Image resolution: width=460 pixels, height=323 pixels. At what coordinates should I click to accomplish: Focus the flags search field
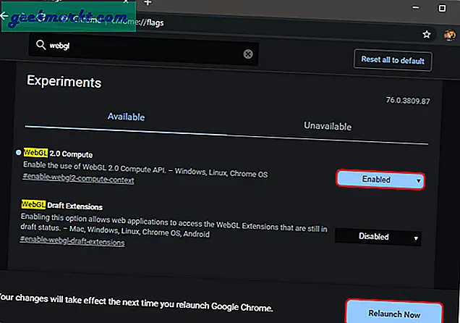coord(143,49)
